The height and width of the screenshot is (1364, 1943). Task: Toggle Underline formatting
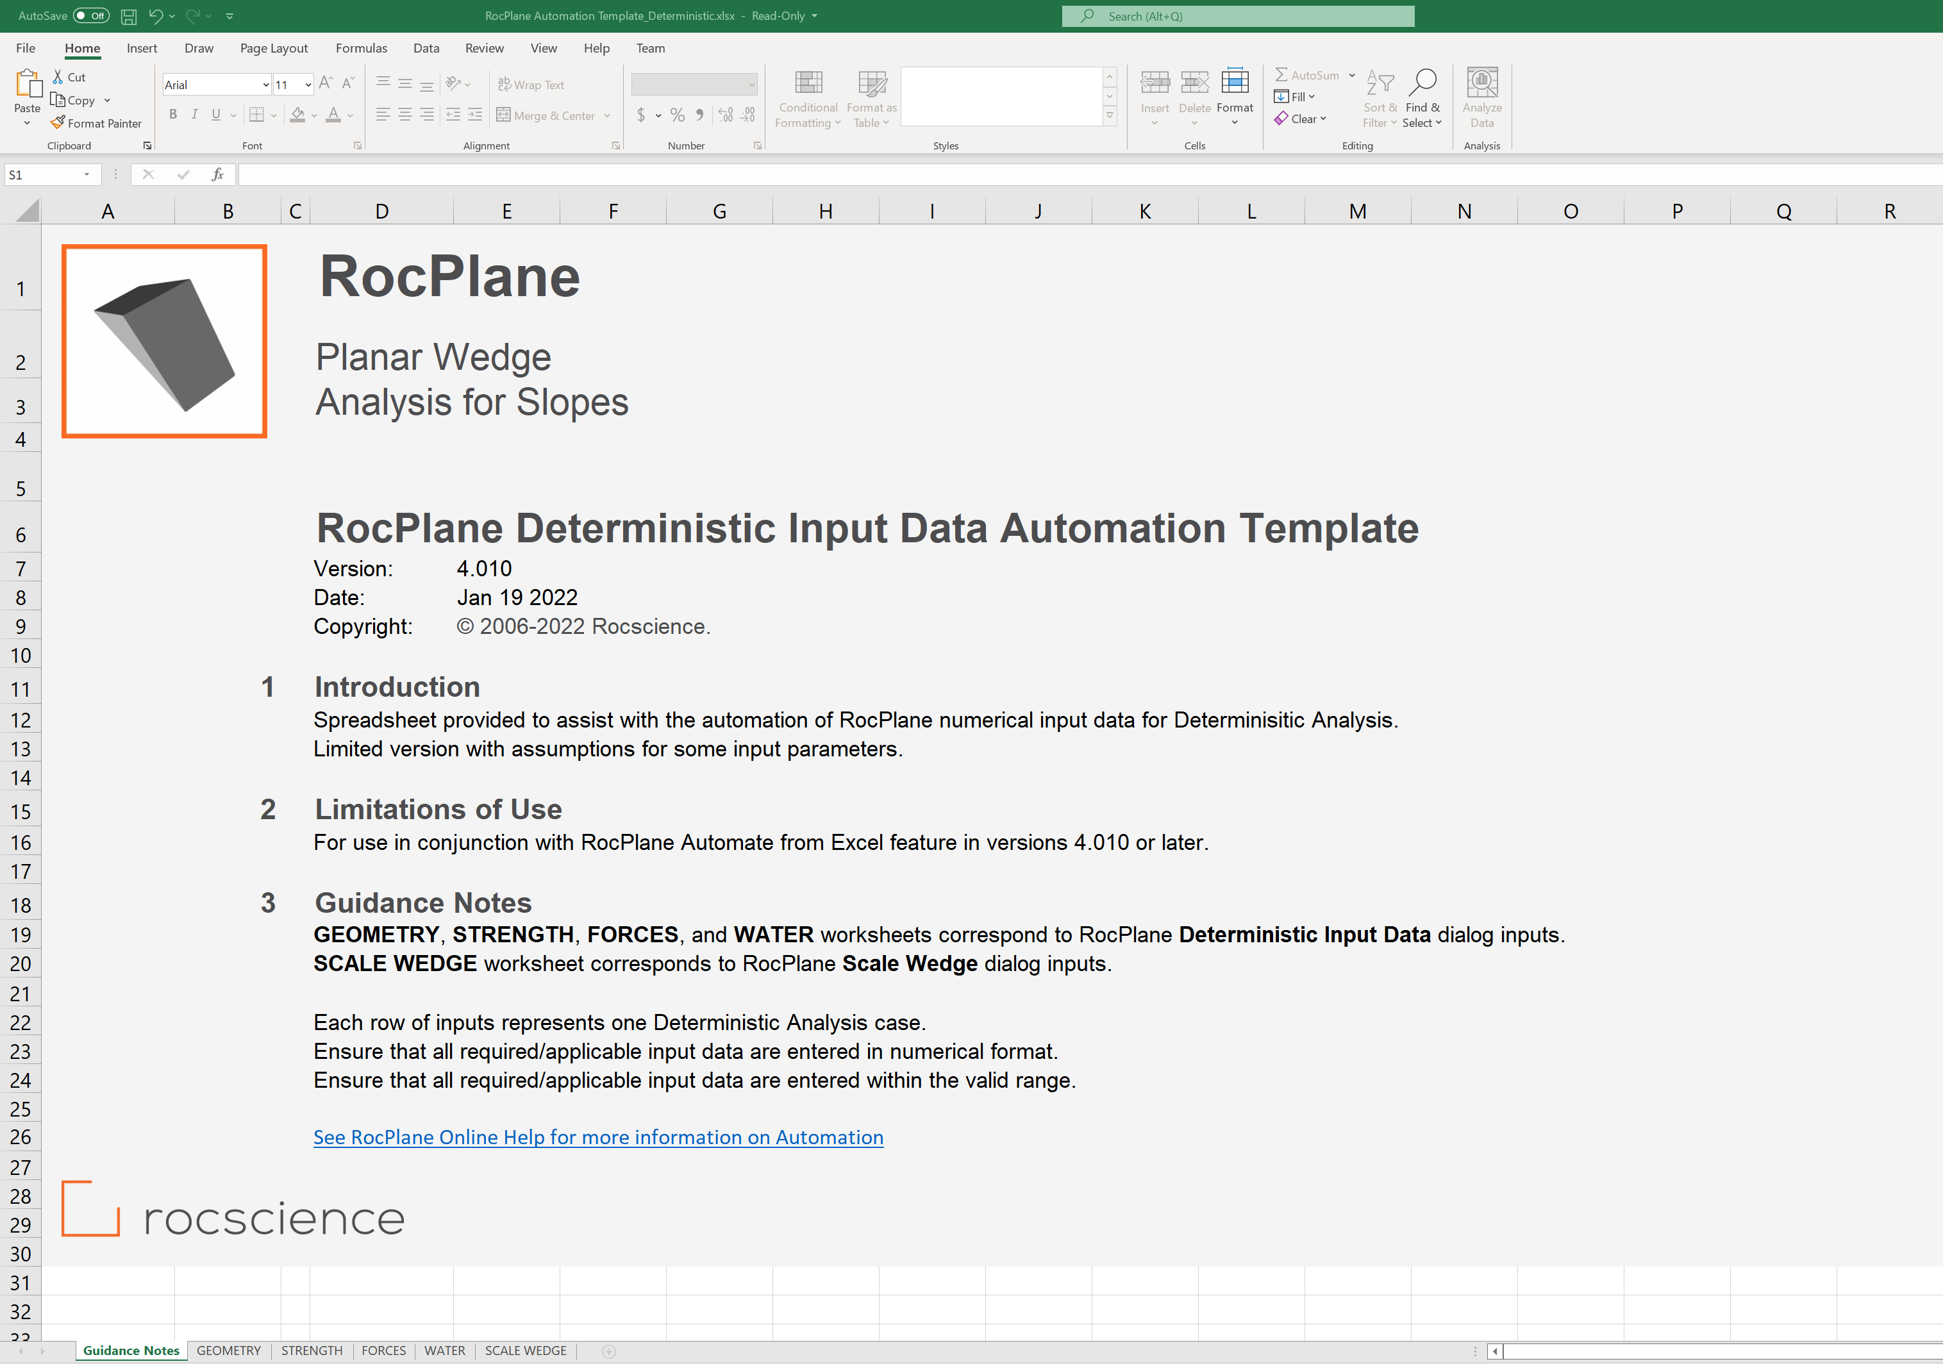(216, 114)
